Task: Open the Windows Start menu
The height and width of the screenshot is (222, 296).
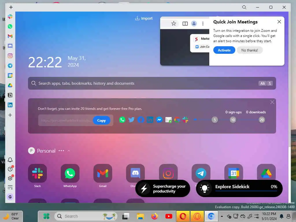Action: tap(46, 216)
